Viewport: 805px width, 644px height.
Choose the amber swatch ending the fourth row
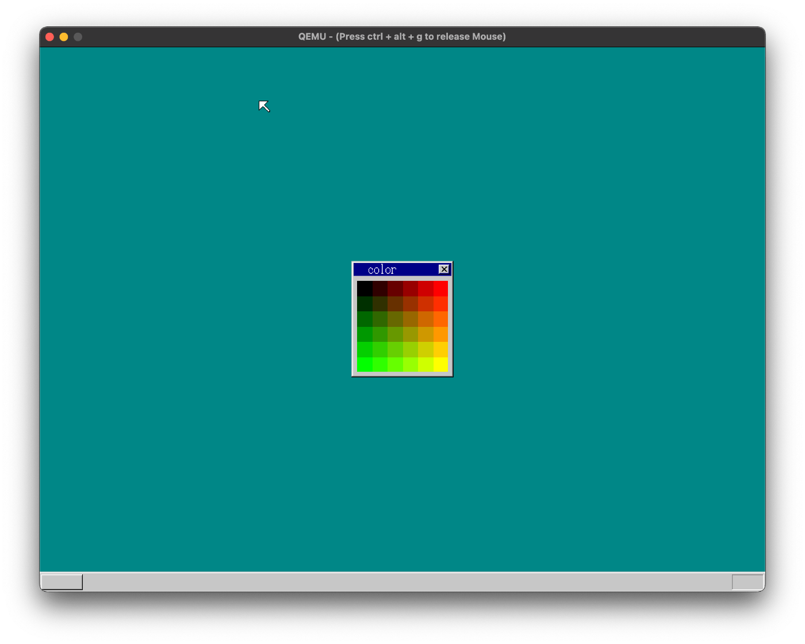tap(440, 334)
